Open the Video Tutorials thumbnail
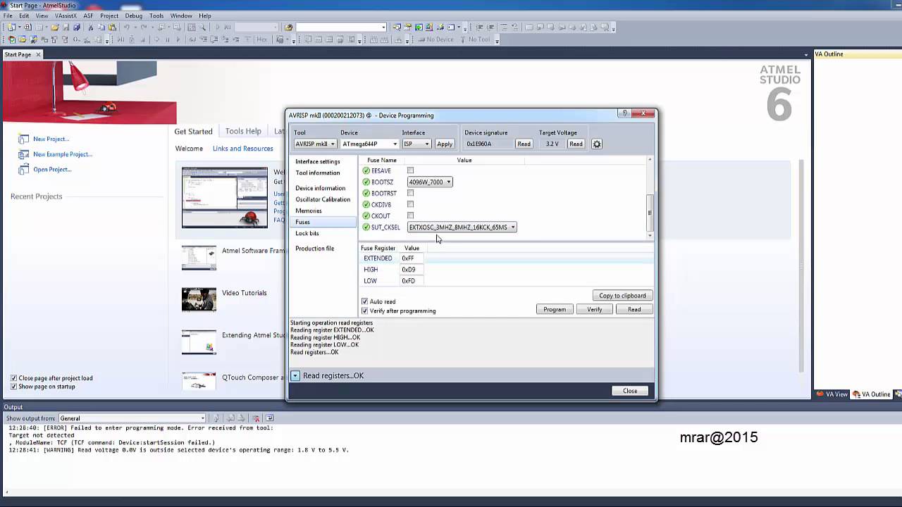 pyautogui.click(x=199, y=299)
